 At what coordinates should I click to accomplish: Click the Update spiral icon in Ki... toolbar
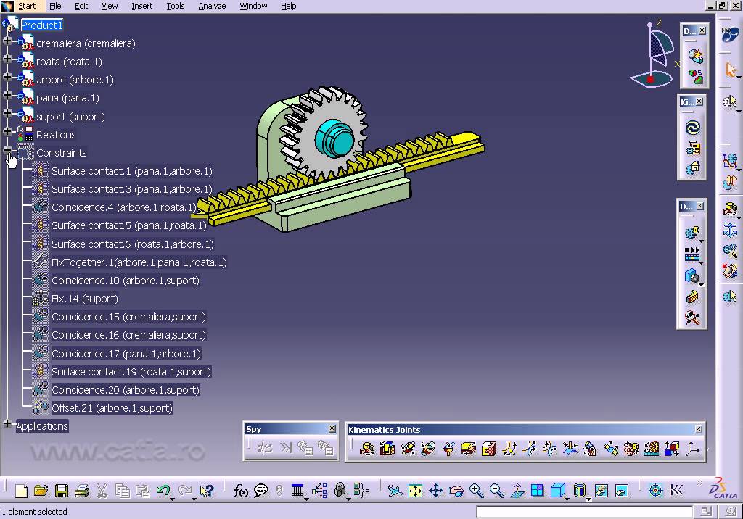pyautogui.click(x=692, y=128)
